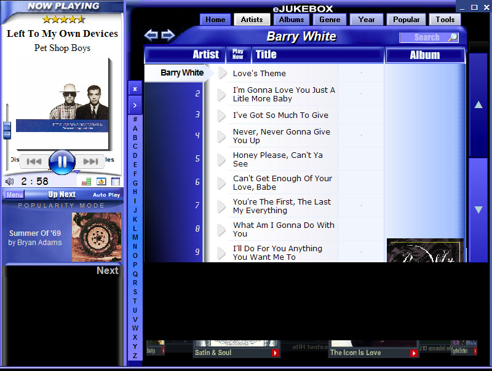Open the Genre tab
The height and width of the screenshot is (371, 492).
pyautogui.click(x=330, y=20)
